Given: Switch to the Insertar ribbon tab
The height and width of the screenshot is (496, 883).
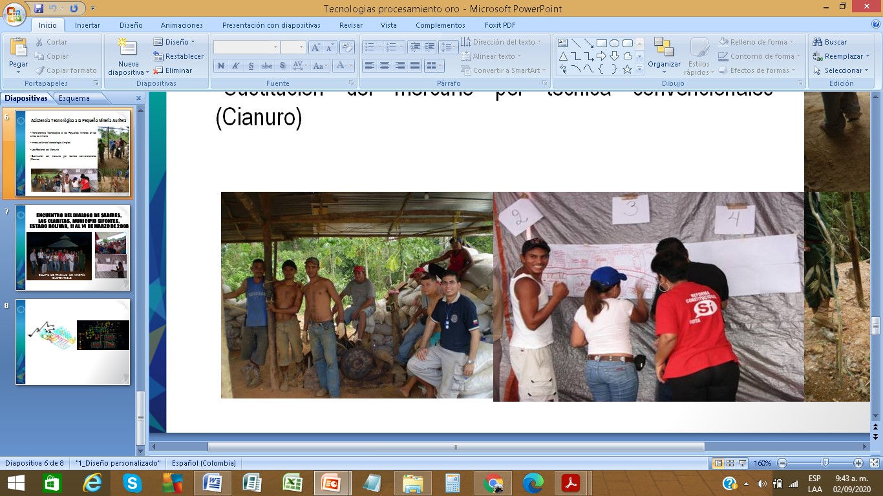Looking at the screenshot, I should coord(87,25).
